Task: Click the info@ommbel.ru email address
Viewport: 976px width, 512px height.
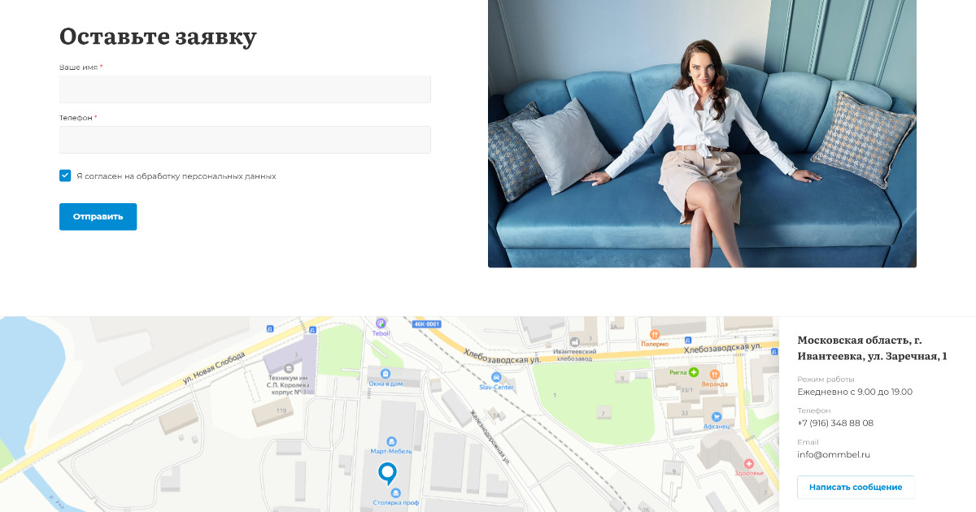Action: pos(834,455)
